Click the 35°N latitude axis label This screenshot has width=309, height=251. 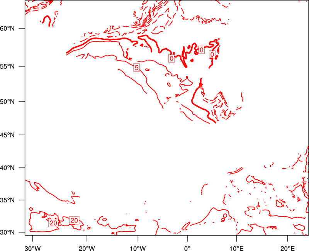point(7,200)
